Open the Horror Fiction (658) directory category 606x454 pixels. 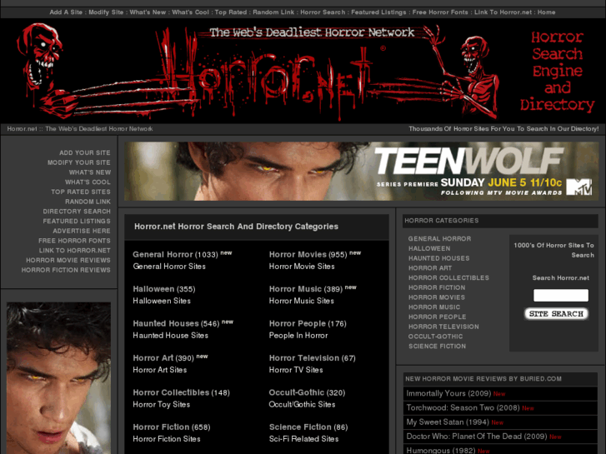point(161,427)
